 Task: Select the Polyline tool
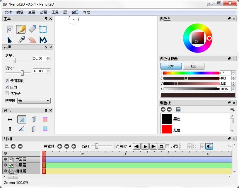[43, 40]
